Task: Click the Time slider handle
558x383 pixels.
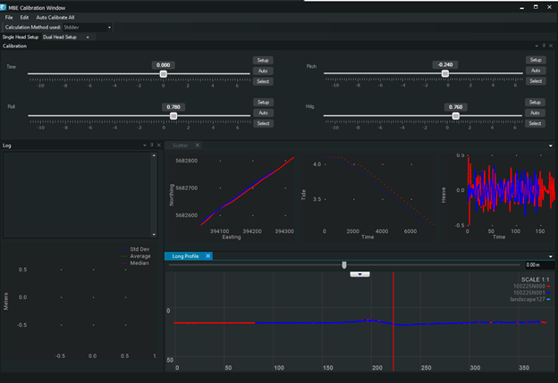Action: (164, 74)
